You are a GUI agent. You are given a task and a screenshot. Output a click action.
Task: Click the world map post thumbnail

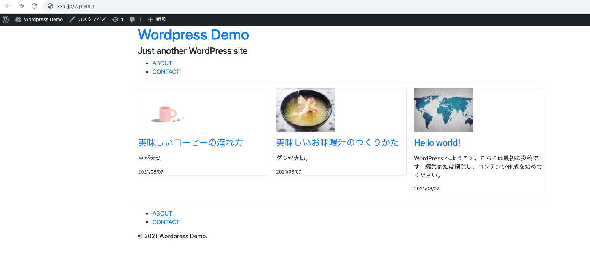tap(443, 110)
